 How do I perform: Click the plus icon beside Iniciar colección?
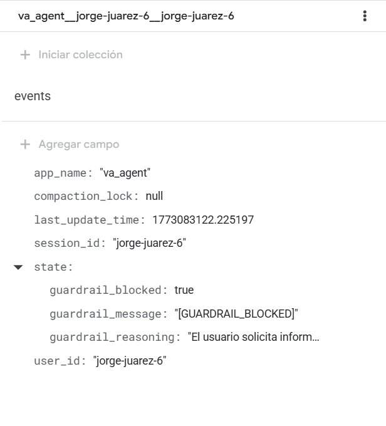tap(25, 55)
